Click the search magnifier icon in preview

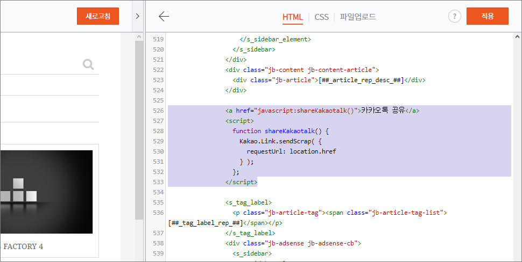pyautogui.click(x=88, y=64)
